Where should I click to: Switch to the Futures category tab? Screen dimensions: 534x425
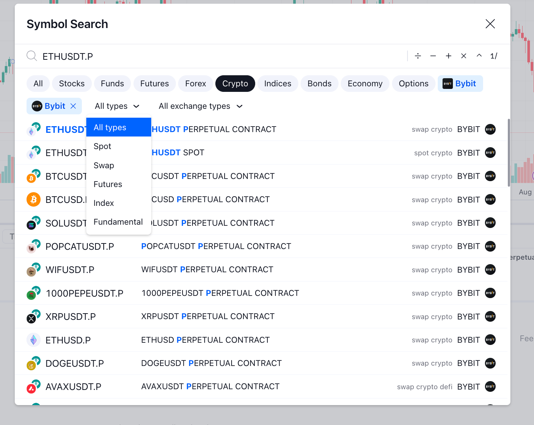click(155, 83)
